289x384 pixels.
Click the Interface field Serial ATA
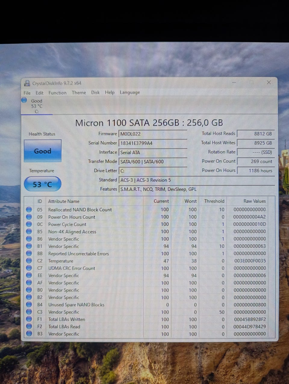tap(153, 152)
